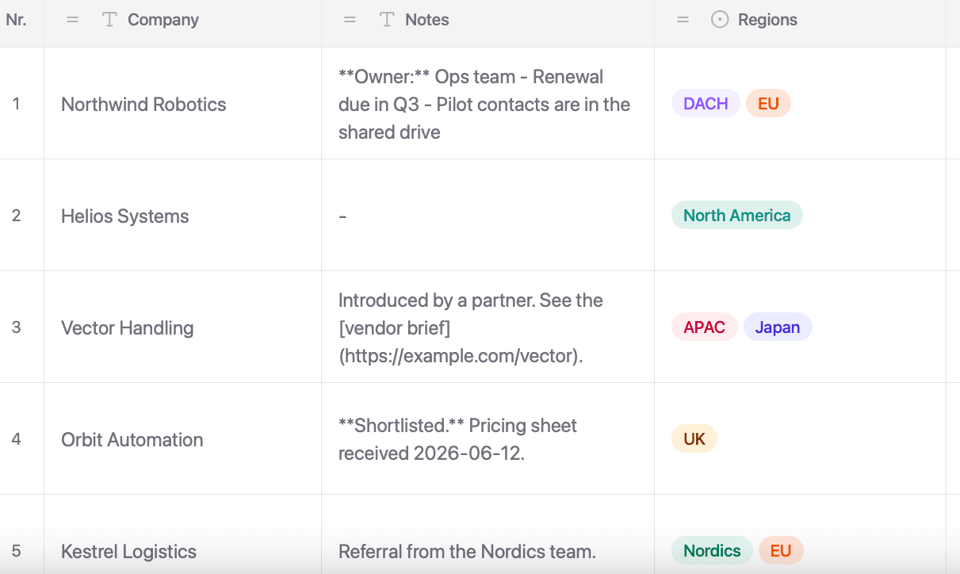Click the text type icon in Notes header

pos(387,20)
